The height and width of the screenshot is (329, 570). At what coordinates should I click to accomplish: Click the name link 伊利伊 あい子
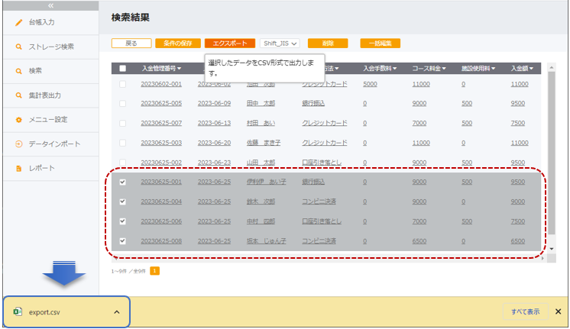pyautogui.click(x=266, y=182)
